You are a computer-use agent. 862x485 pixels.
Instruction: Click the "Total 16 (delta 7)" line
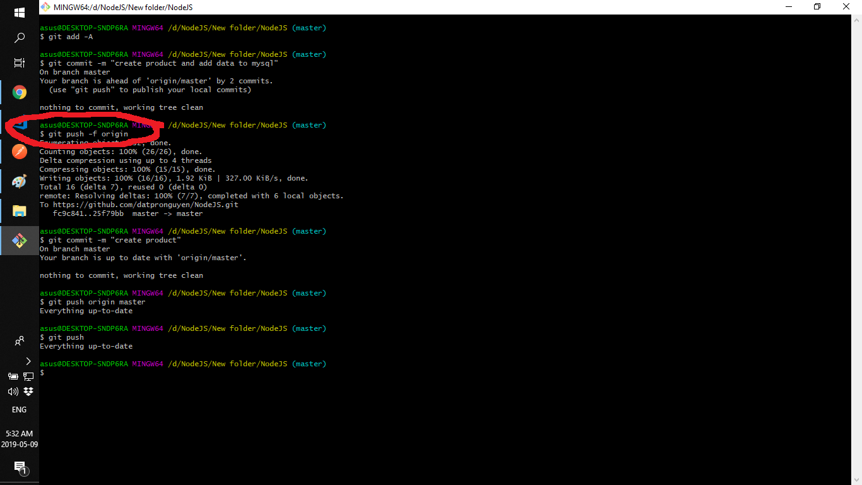pyautogui.click(x=123, y=187)
